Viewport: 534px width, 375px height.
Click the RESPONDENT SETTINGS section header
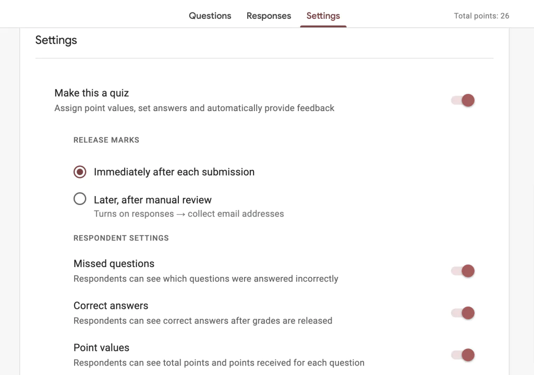click(121, 238)
